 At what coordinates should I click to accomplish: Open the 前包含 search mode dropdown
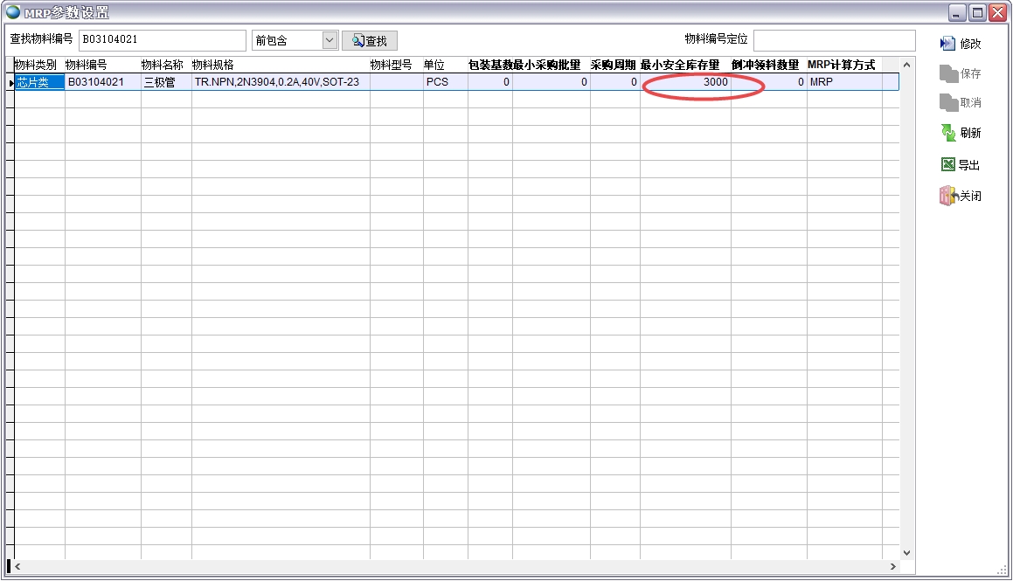330,40
